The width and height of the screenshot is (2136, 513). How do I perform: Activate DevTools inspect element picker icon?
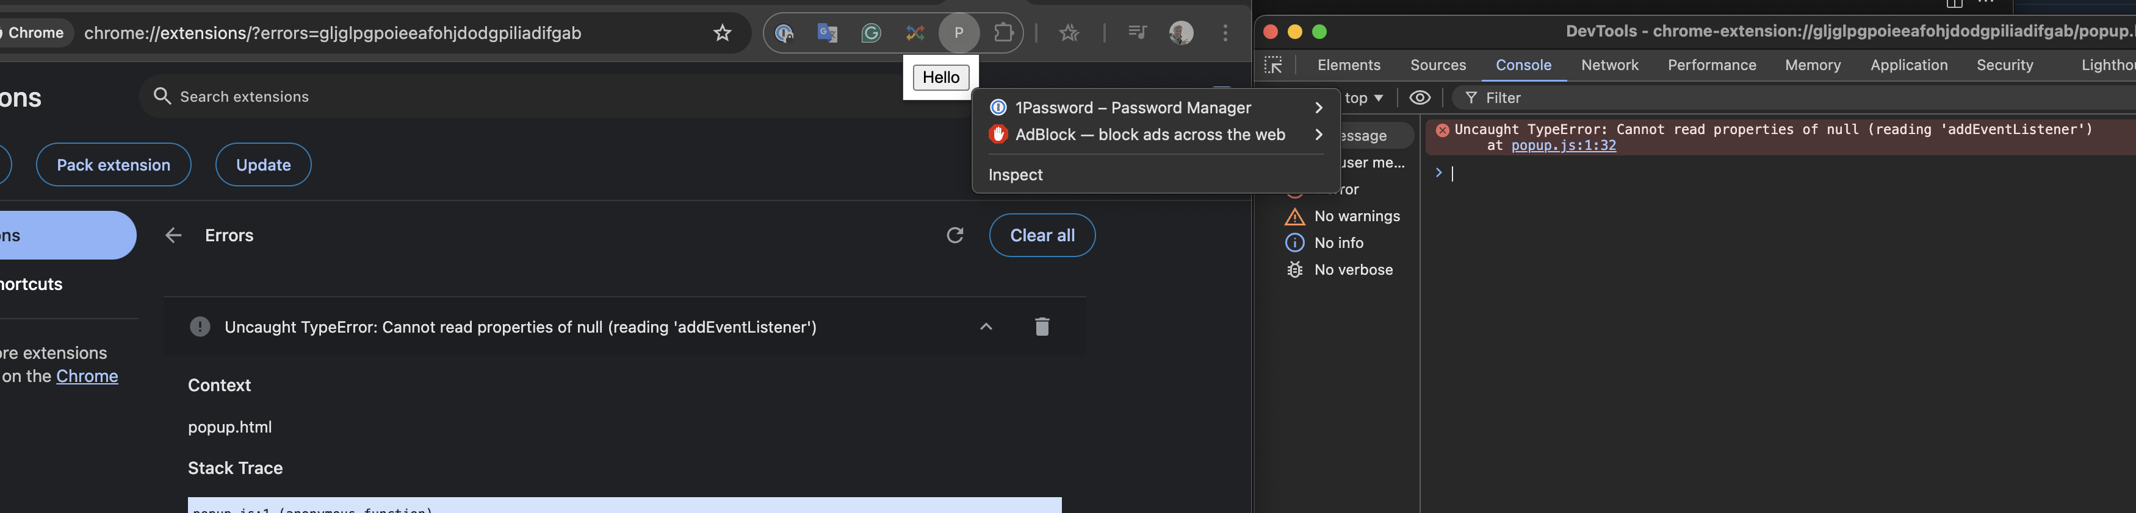1274,65
